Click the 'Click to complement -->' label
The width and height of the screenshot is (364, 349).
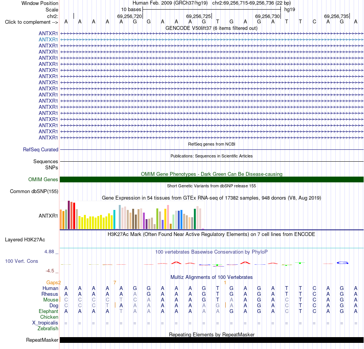coord(31,22)
